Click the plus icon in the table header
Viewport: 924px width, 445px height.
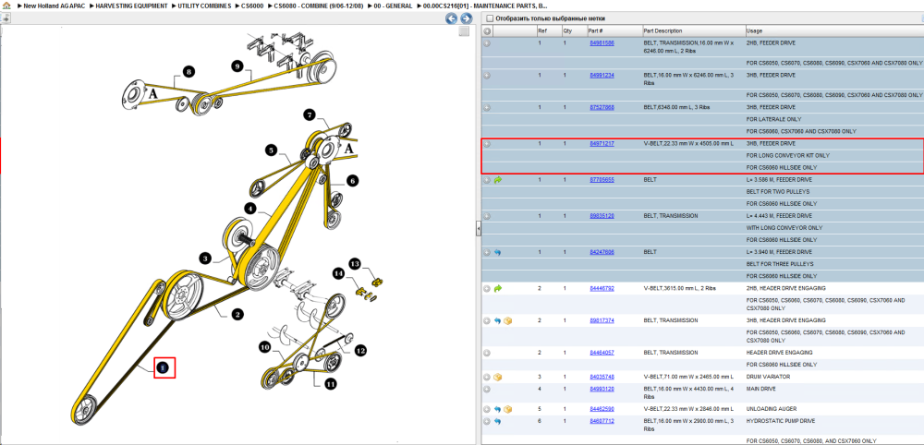coord(487,30)
